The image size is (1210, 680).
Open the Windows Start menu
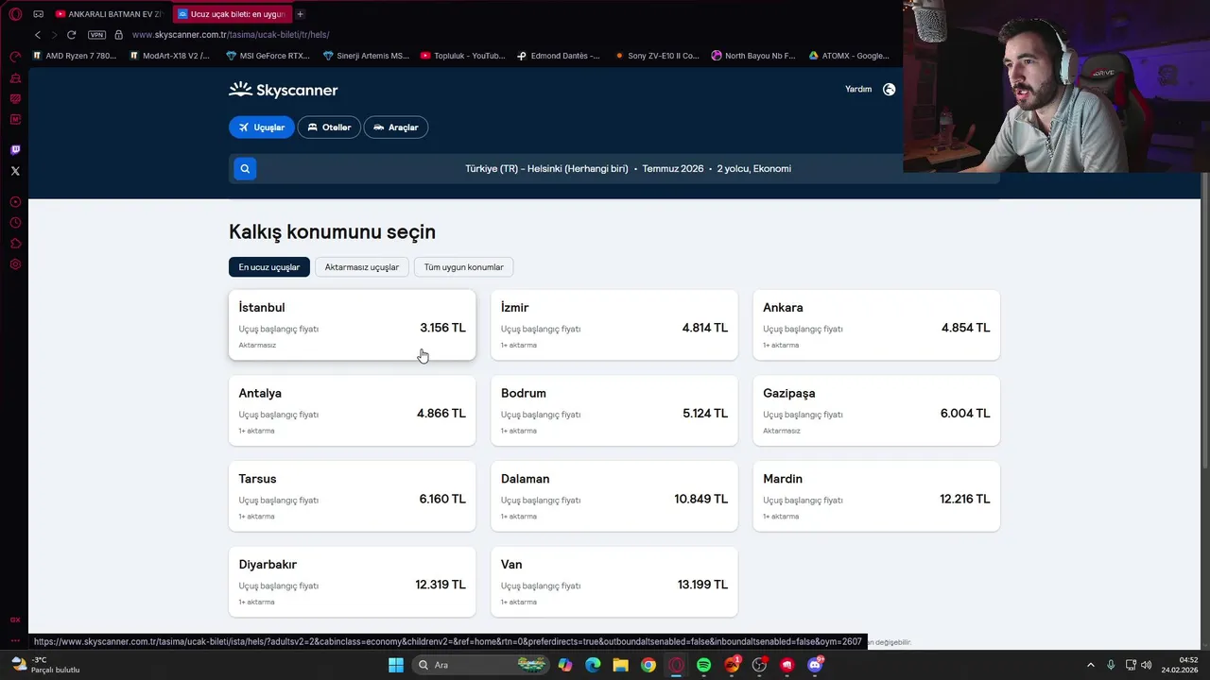pos(396,665)
